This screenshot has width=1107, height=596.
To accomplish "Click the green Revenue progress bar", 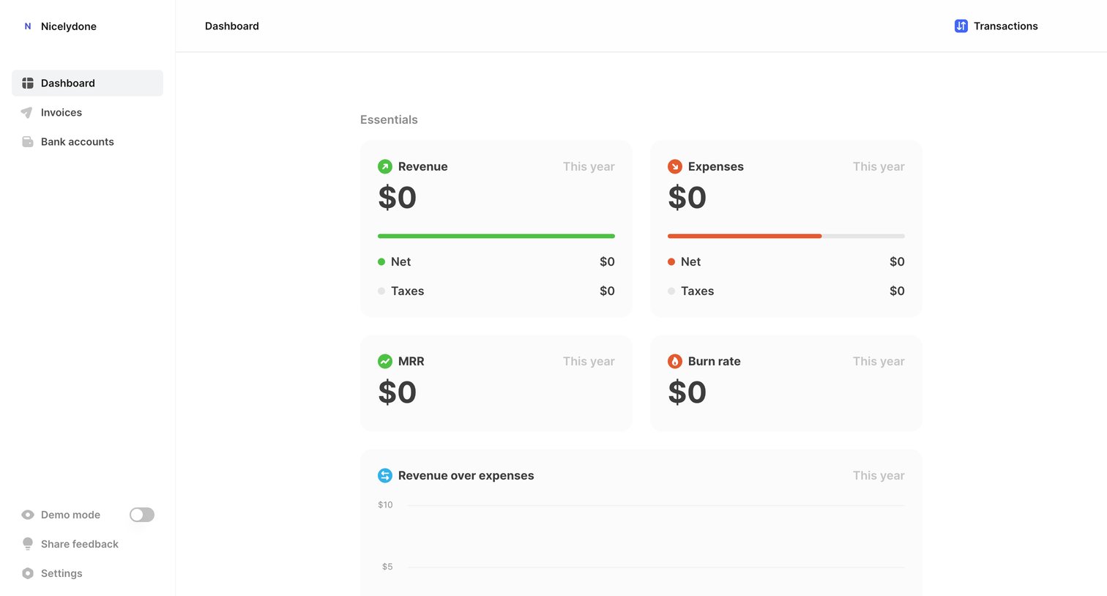I will 496,236.
